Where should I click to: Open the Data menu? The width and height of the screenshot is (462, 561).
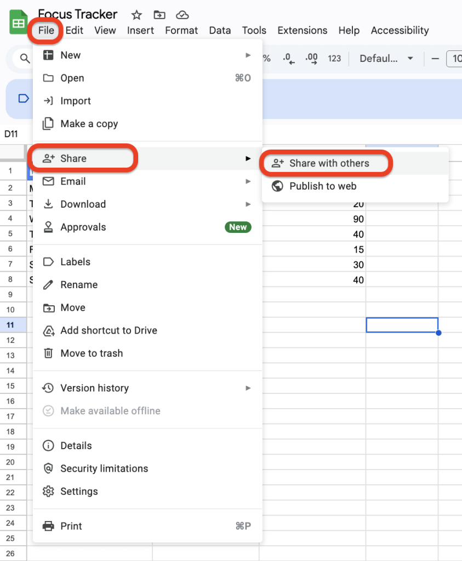pyautogui.click(x=220, y=31)
